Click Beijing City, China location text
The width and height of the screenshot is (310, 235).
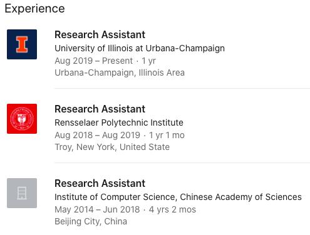[91, 221]
